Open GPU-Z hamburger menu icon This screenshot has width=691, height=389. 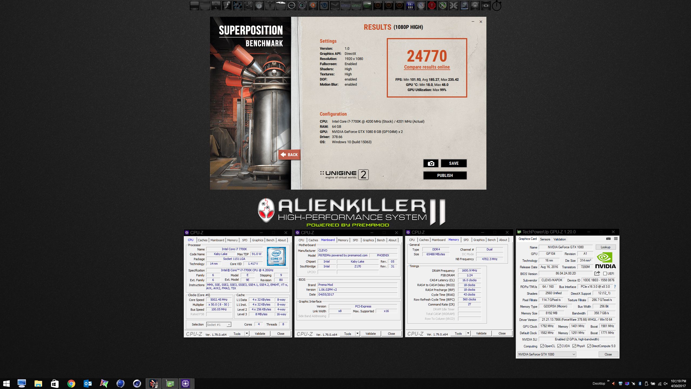click(616, 239)
